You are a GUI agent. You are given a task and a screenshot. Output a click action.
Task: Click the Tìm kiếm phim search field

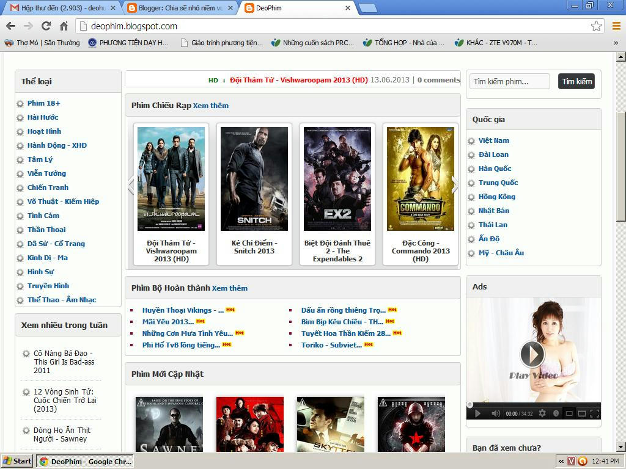pyautogui.click(x=509, y=81)
